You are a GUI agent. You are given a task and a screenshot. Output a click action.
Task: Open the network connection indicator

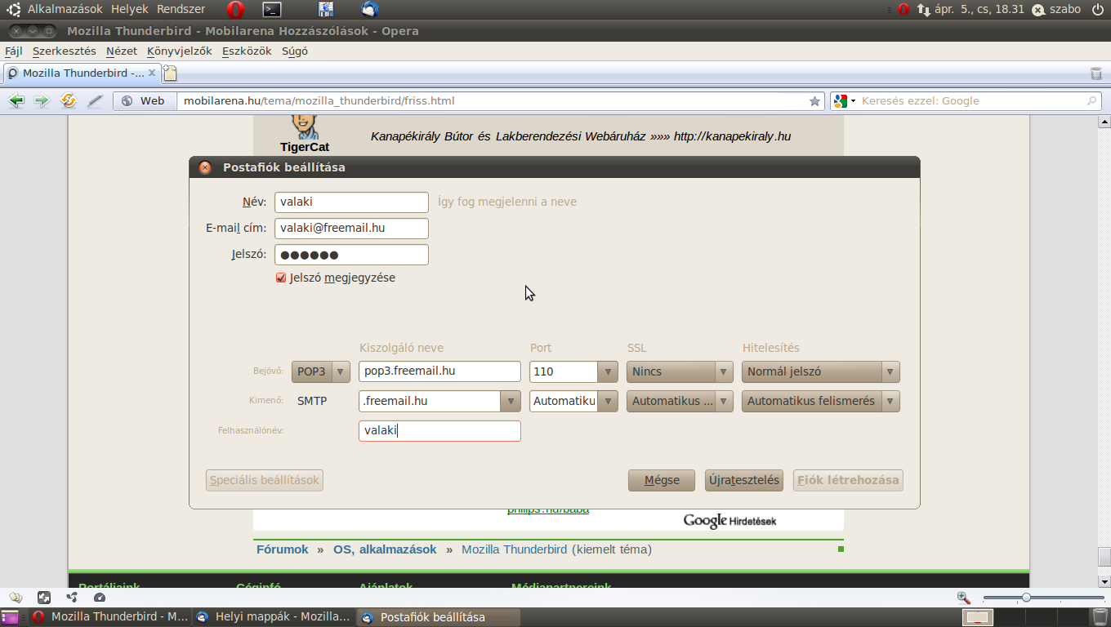pyautogui.click(x=924, y=10)
